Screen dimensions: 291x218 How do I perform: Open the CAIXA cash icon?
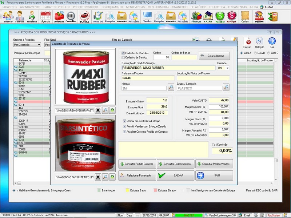[208, 16]
